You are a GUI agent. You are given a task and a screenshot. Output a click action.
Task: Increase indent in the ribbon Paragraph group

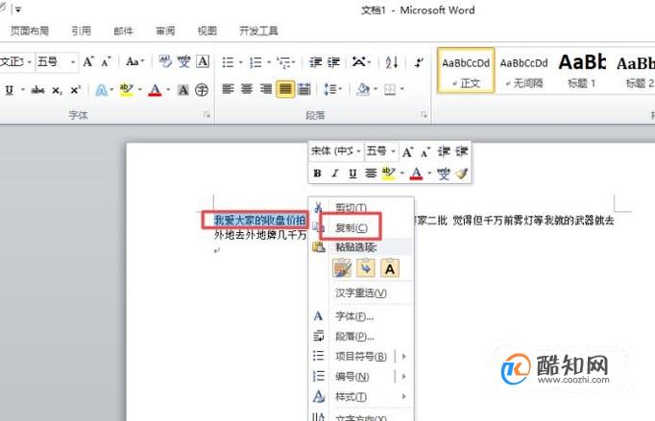333,62
